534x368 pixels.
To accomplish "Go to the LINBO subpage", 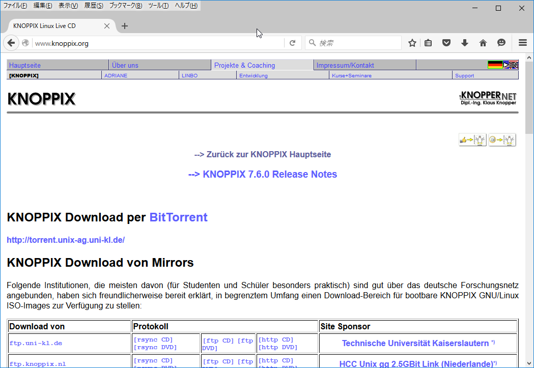I will coord(190,75).
